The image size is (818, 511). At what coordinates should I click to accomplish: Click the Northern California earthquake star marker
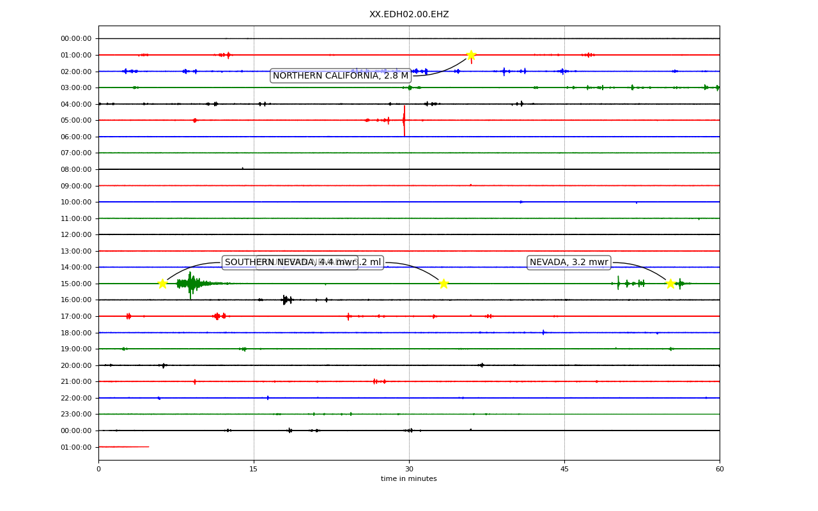point(471,55)
